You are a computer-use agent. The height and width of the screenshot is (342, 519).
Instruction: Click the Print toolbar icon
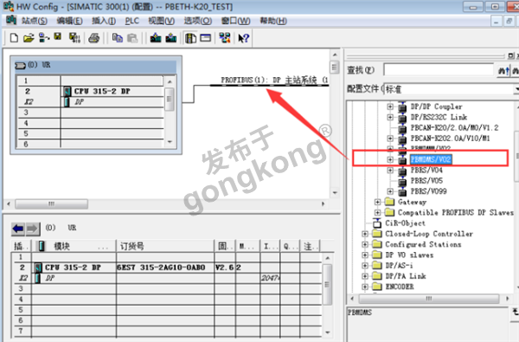[x=94, y=38]
